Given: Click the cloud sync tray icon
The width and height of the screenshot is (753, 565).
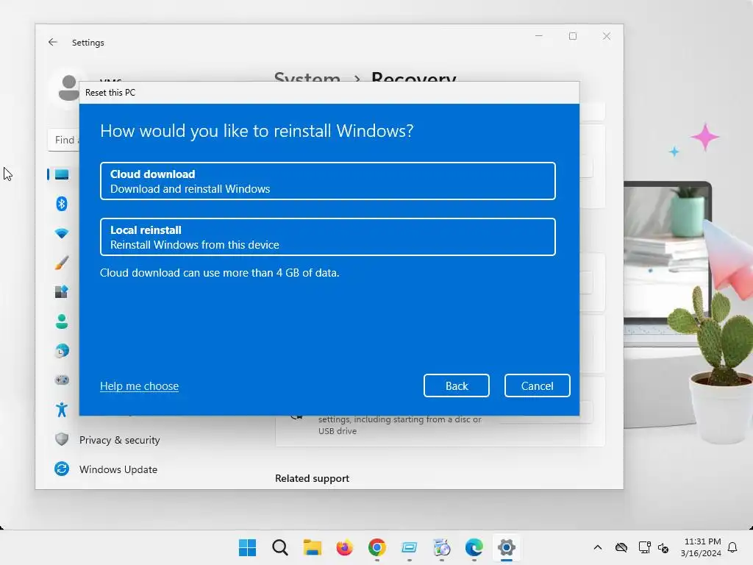Looking at the screenshot, I should (x=621, y=547).
